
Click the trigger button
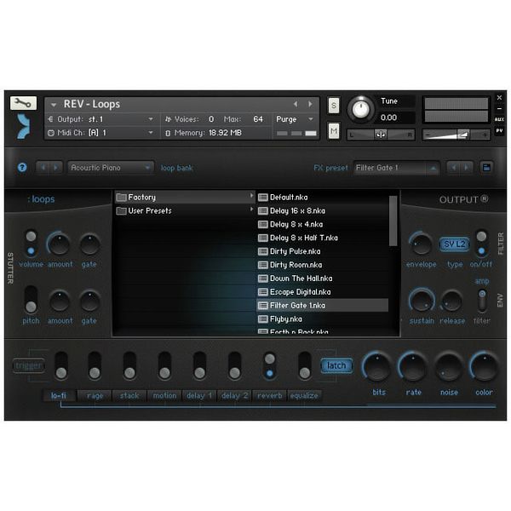tap(29, 365)
